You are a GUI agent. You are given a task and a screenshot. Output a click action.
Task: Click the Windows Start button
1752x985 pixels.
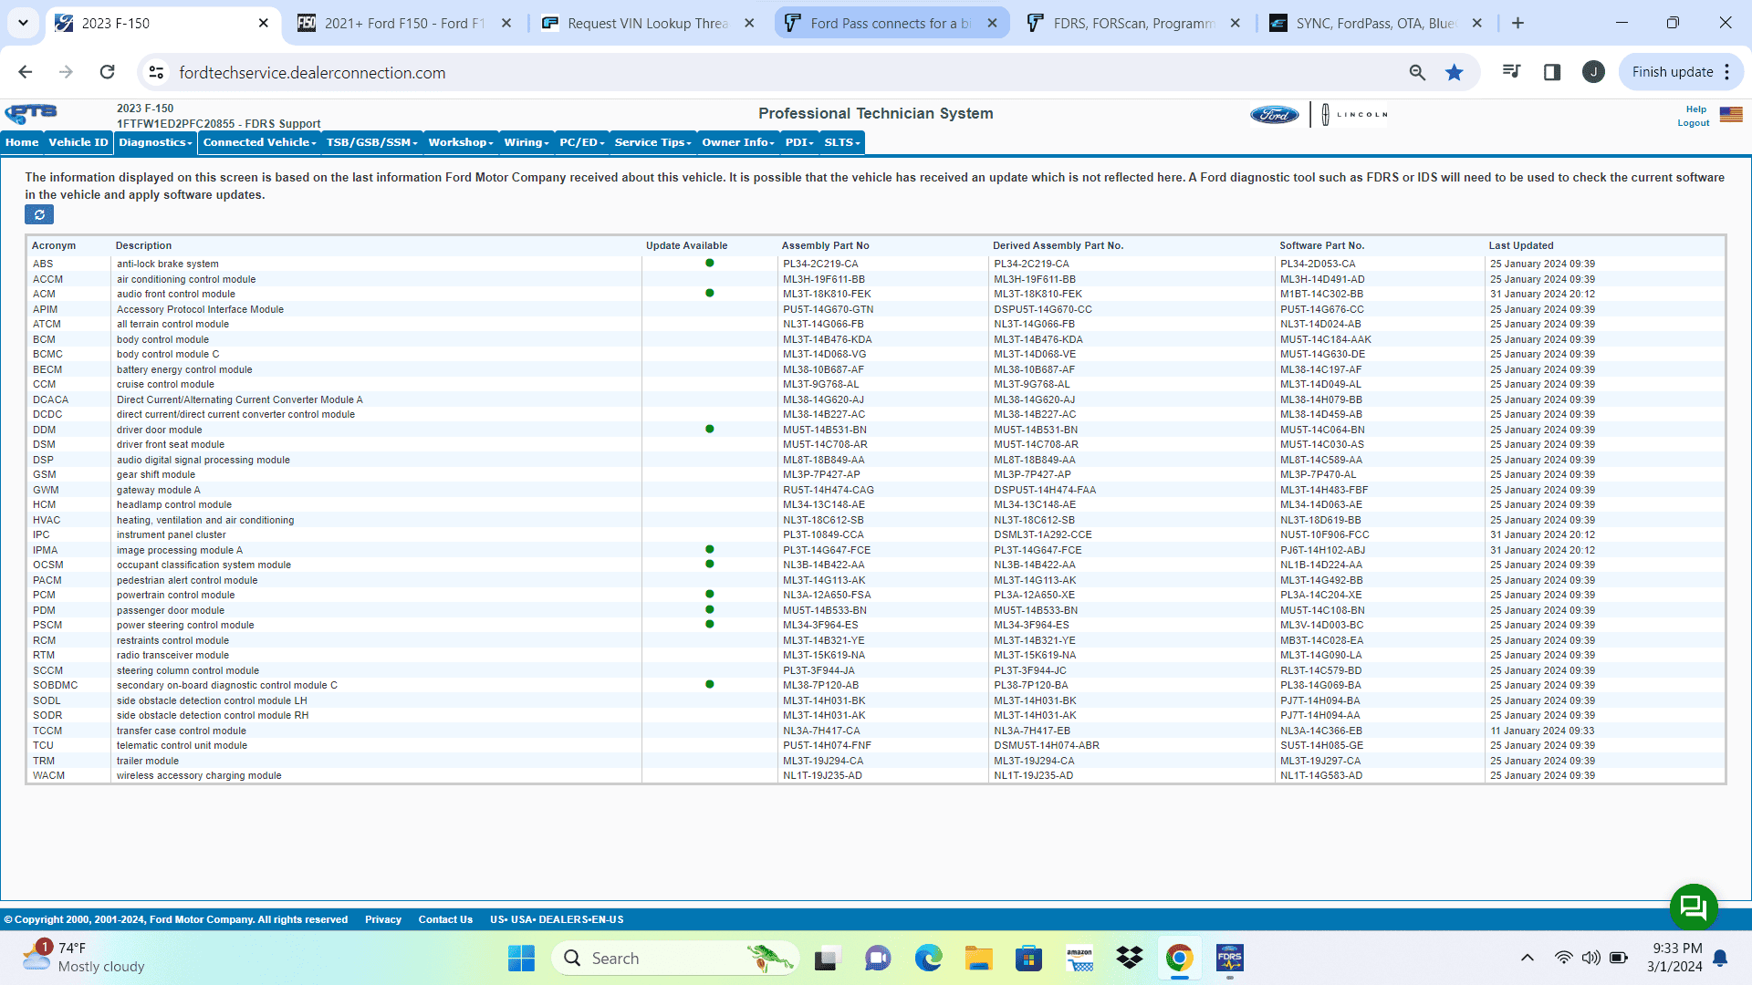click(x=520, y=958)
